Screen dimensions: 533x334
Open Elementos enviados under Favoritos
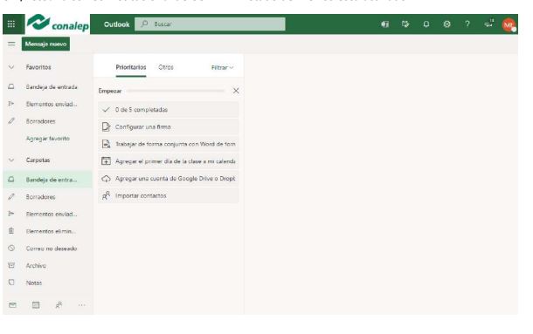point(47,104)
